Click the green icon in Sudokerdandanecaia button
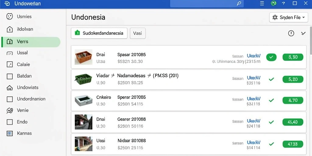312x156 pixels. click(77, 33)
